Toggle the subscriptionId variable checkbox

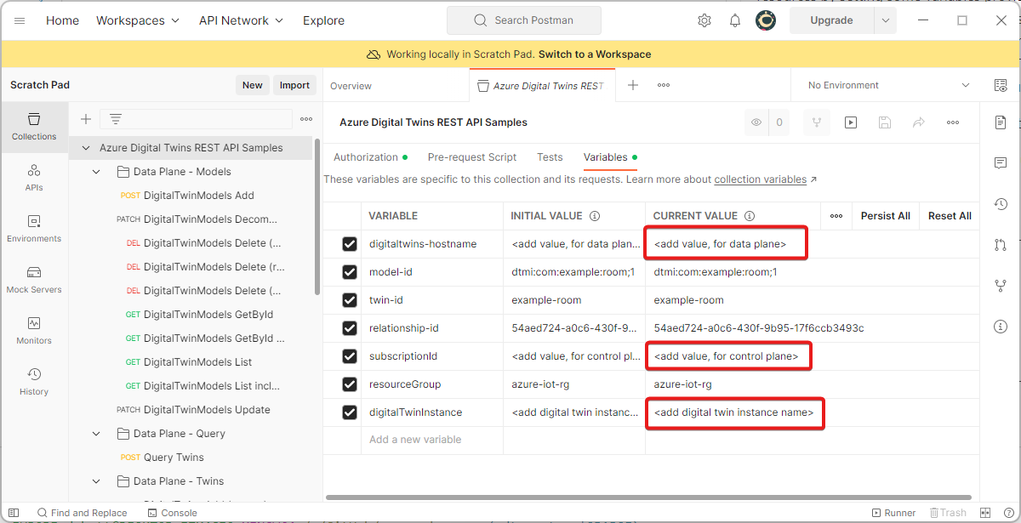pyautogui.click(x=349, y=356)
